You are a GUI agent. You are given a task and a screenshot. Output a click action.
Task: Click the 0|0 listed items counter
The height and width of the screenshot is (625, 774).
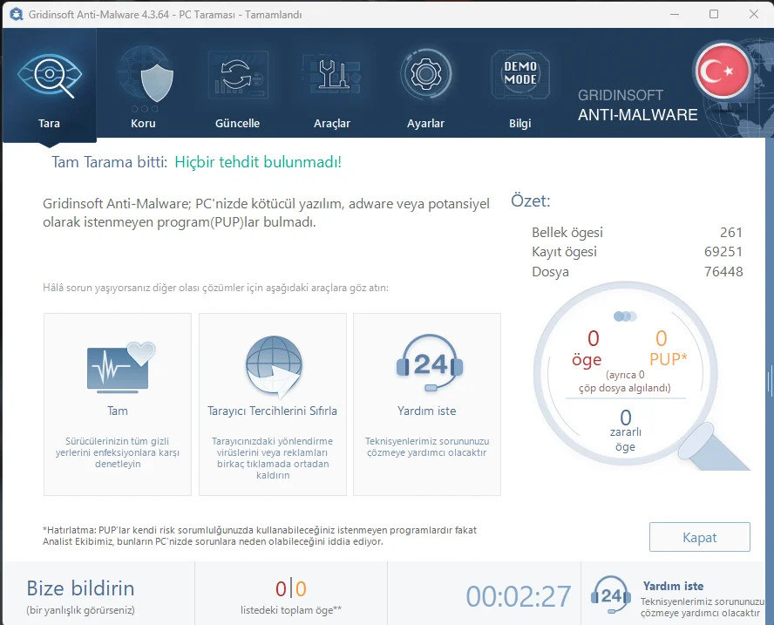[x=291, y=588]
